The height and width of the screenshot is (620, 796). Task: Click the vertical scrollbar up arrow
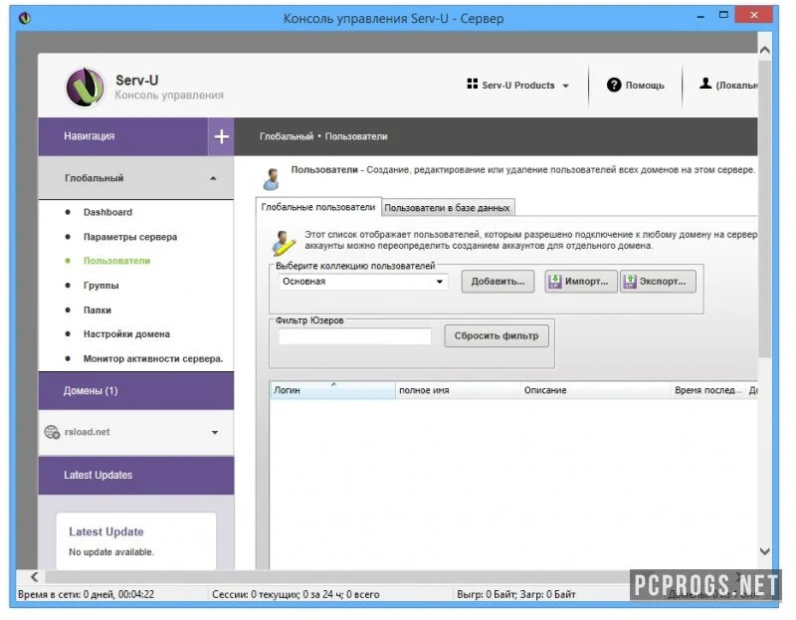coord(764,50)
